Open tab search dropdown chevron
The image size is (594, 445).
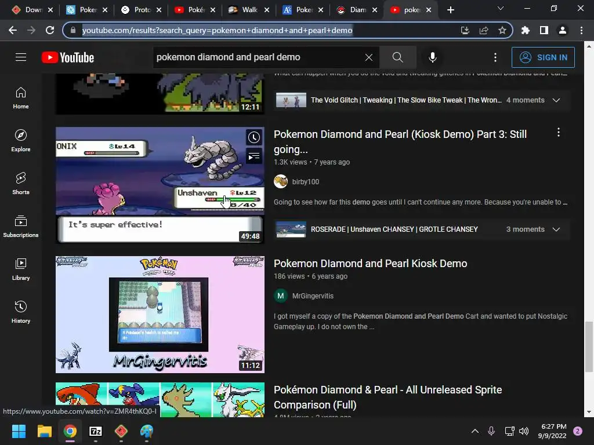pos(501,8)
